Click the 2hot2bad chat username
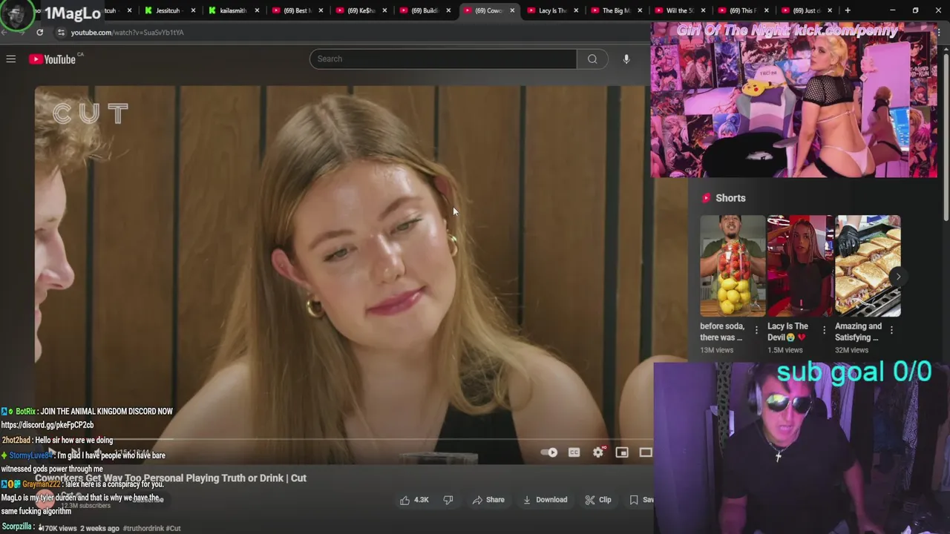 (x=16, y=441)
